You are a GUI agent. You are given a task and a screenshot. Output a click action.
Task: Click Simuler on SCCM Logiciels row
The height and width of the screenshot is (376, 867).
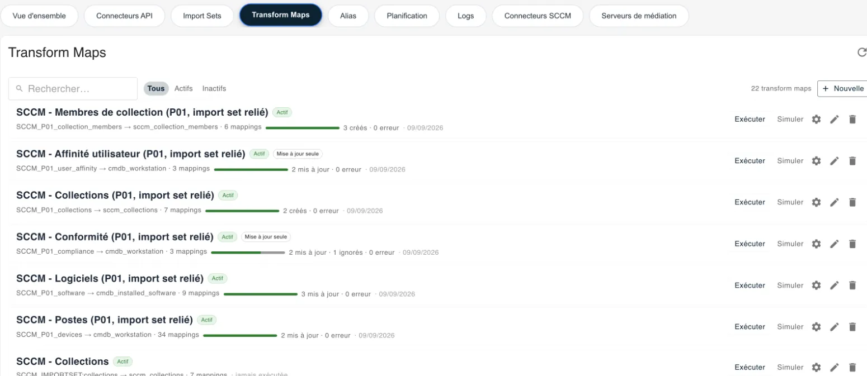click(x=790, y=285)
